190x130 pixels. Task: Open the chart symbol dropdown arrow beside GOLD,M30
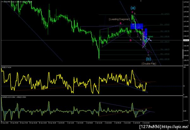point(2,2)
